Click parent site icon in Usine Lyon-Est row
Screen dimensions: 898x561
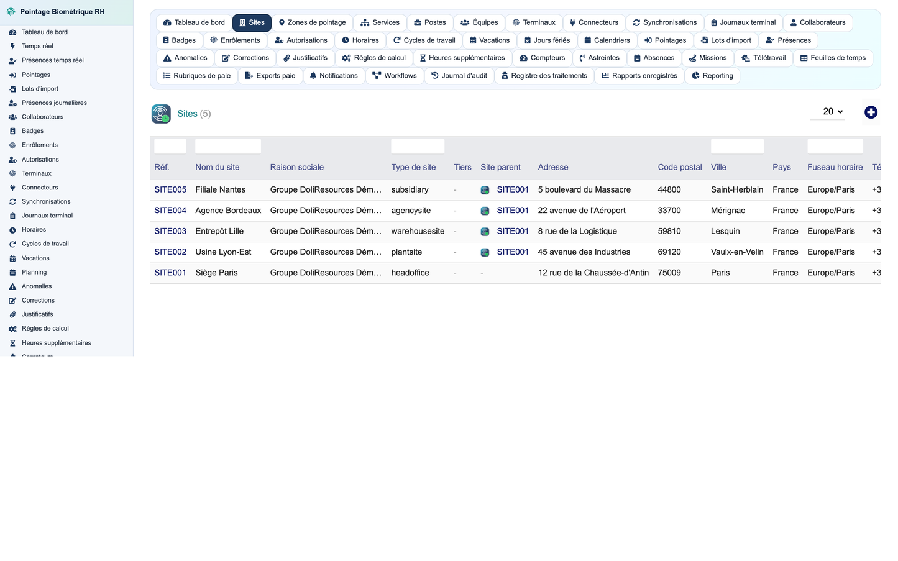(485, 252)
